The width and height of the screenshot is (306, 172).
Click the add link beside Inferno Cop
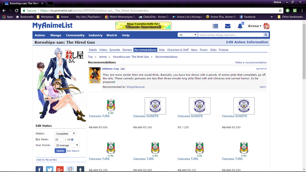(x=123, y=69)
